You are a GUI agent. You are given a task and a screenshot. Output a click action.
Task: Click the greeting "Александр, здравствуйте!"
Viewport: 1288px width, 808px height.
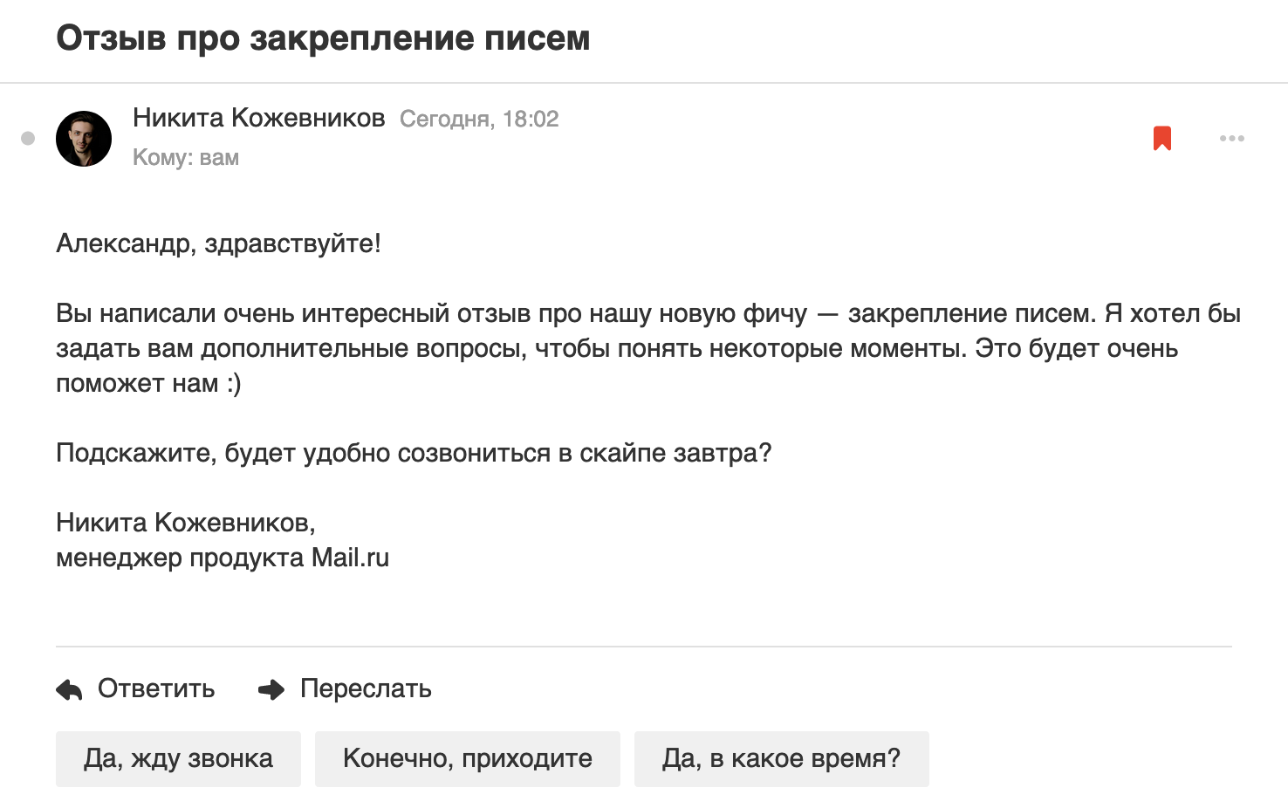[218, 243]
